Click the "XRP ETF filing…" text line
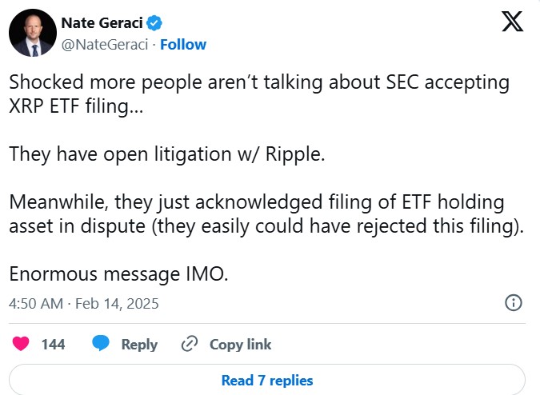The image size is (540, 395). pos(77,106)
